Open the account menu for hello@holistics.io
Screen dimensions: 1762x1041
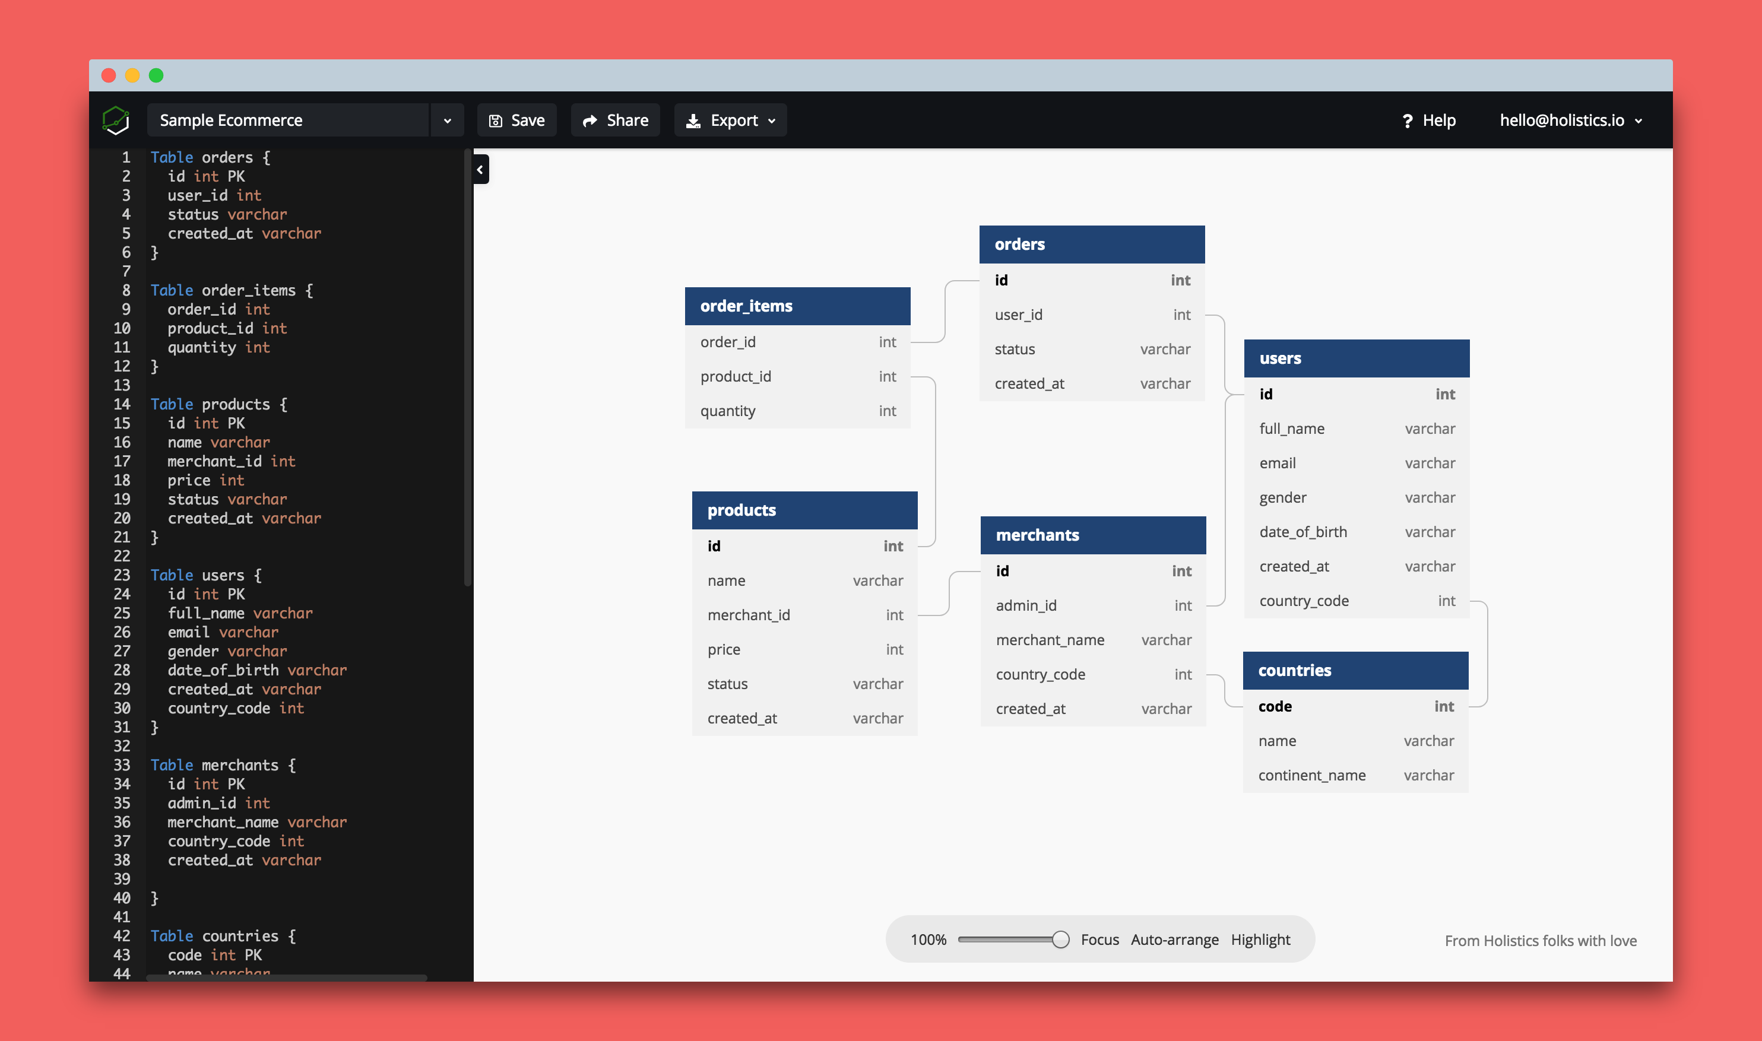1575,120
